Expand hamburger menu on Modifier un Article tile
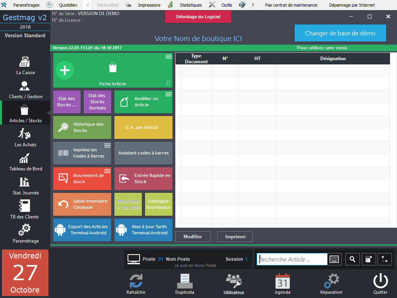This screenshot has height=298, width=397. [169, 94]
